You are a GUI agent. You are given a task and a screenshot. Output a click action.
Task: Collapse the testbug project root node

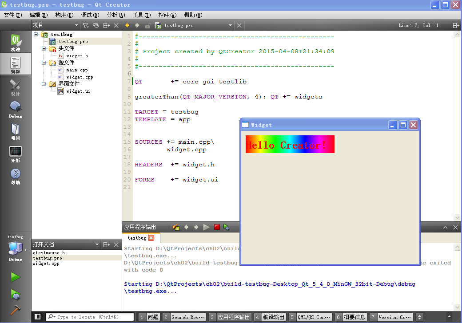point(36,35)
